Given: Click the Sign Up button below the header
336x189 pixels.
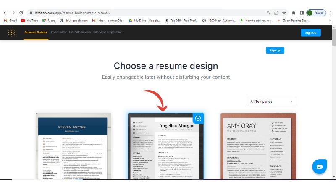Looking at the screenshot, I should pos(275,51).
